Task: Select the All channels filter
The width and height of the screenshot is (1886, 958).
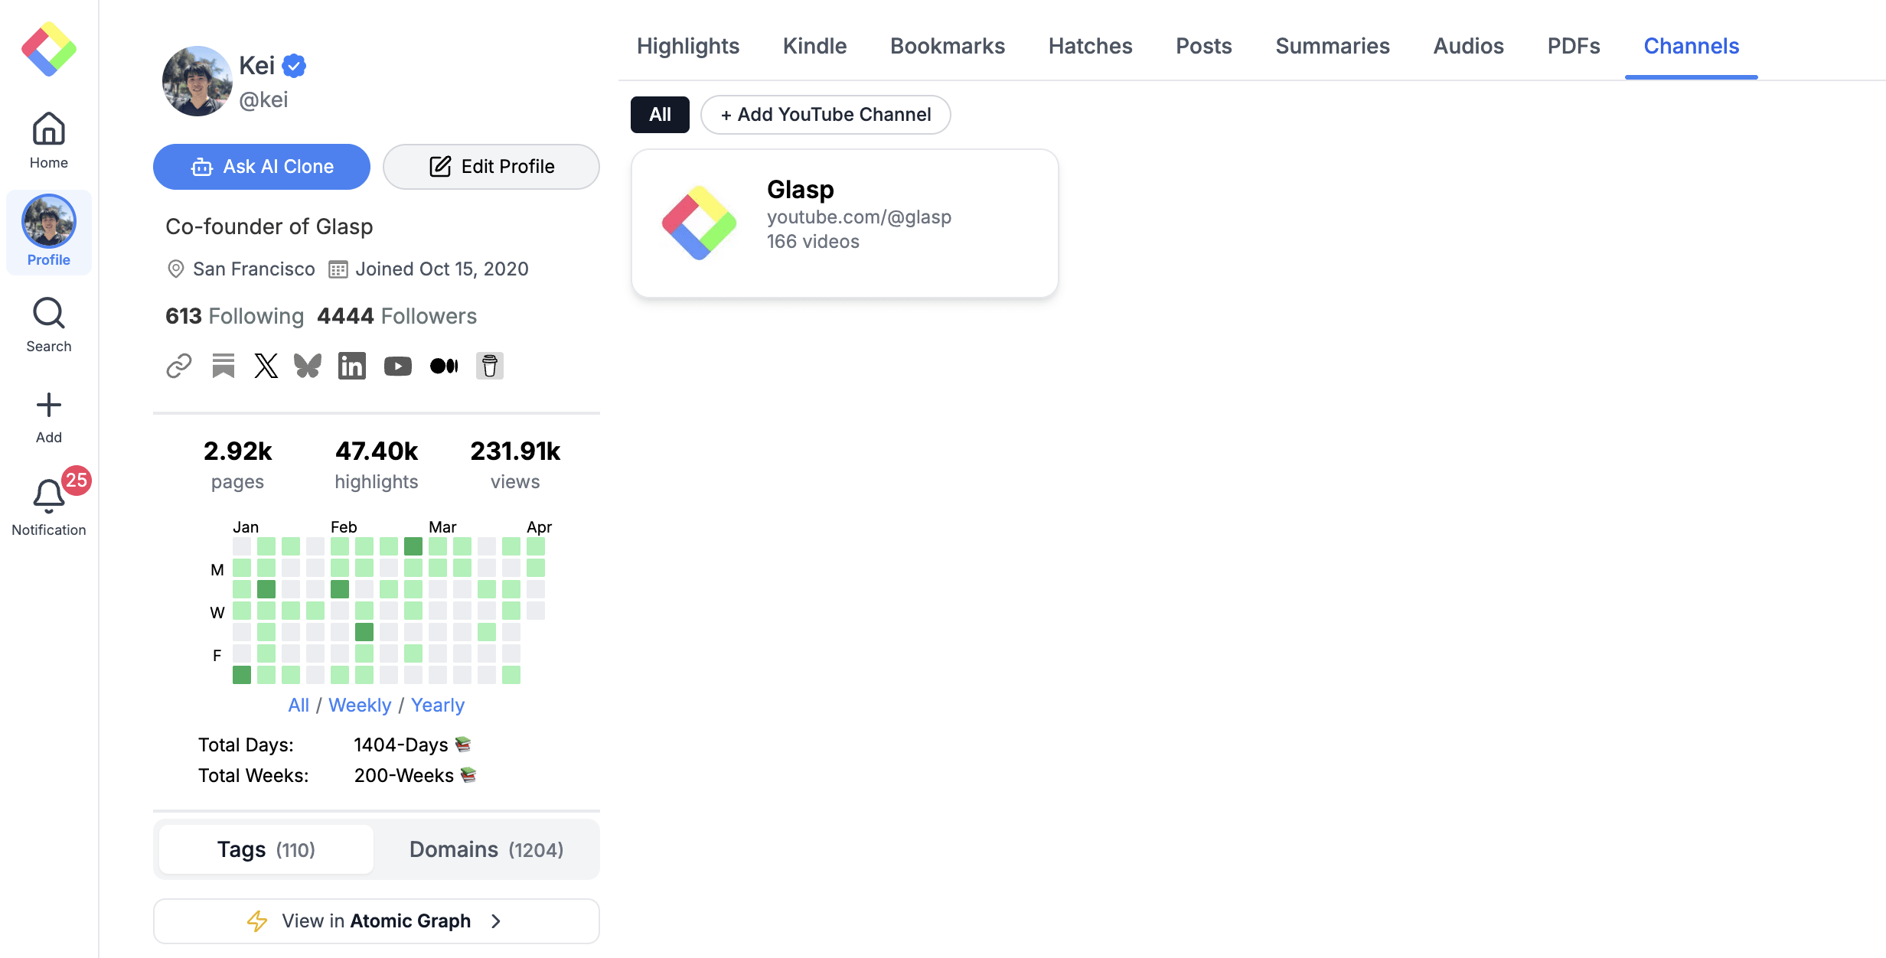Action: point(659,115)
